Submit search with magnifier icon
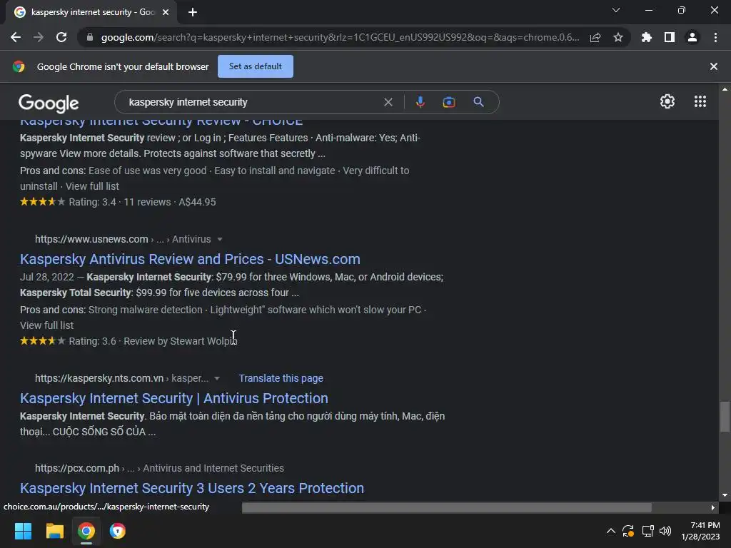 click(479, 102)
